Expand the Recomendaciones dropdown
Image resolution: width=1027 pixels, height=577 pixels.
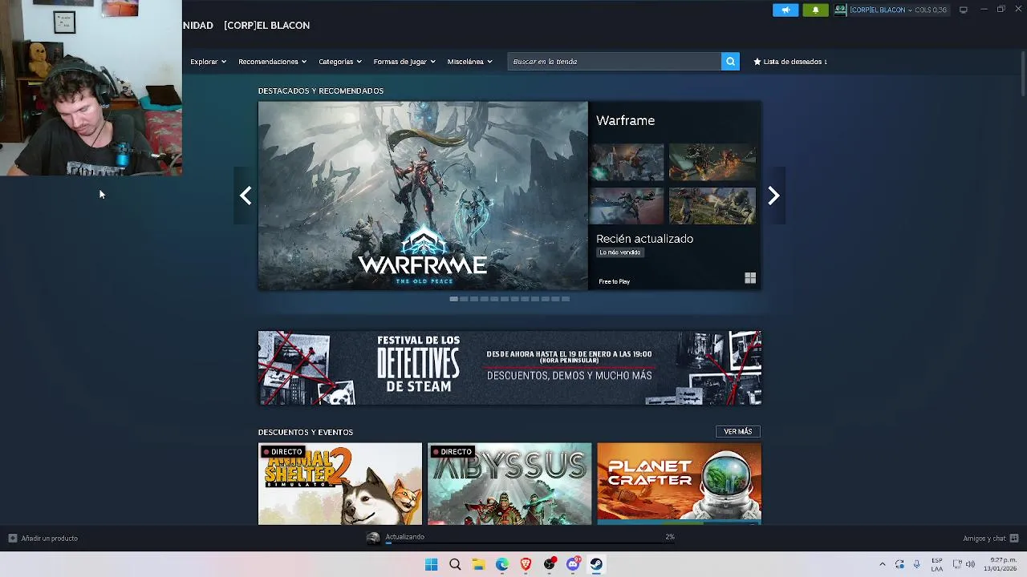[272, 62]
